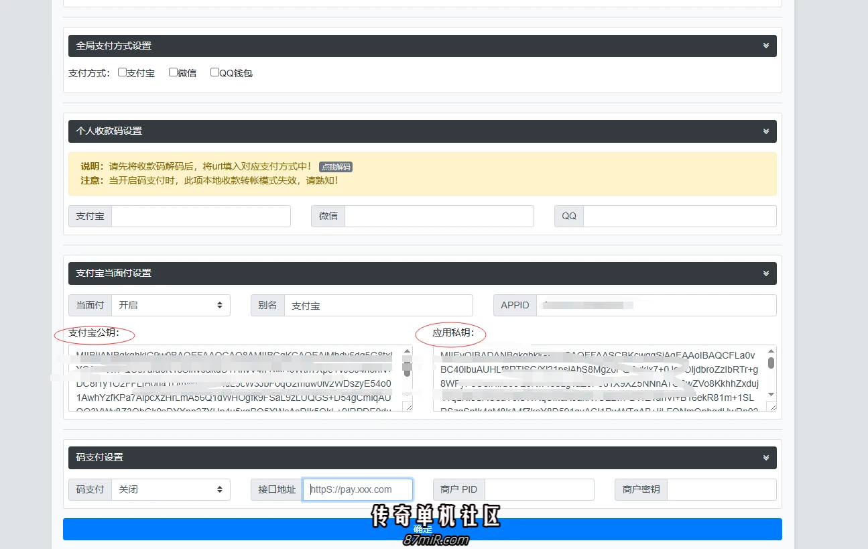Click the 支付宝公钥 textarea scroll down arrow
Screen dimensions: 868x549
407,394
